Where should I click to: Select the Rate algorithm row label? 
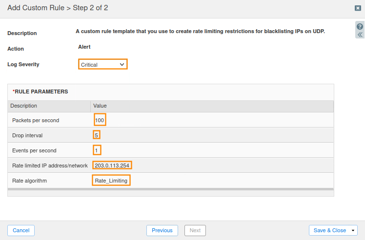coord(29,181)
